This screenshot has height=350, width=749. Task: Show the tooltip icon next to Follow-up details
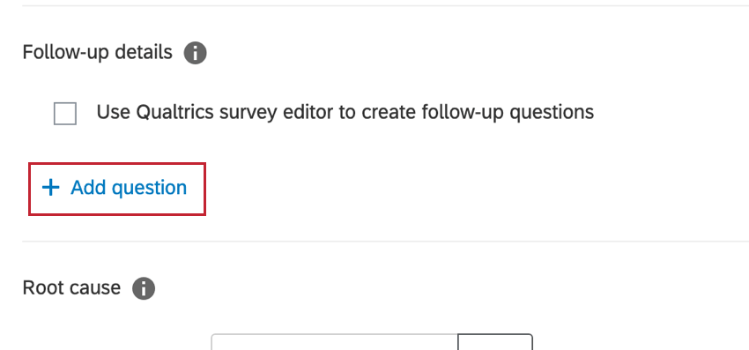(x=196, y=53)
